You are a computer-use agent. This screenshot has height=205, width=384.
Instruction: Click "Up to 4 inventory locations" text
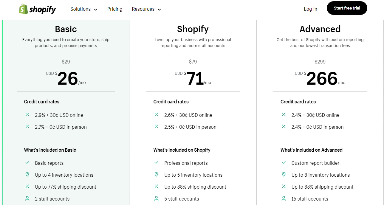click(x=64, y=175)
